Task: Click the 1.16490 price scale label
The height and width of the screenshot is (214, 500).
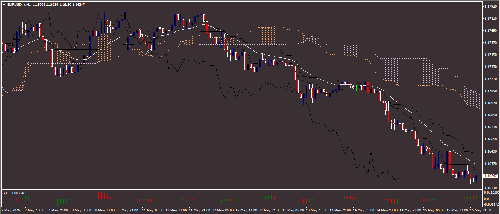Action: pos(490,151)
